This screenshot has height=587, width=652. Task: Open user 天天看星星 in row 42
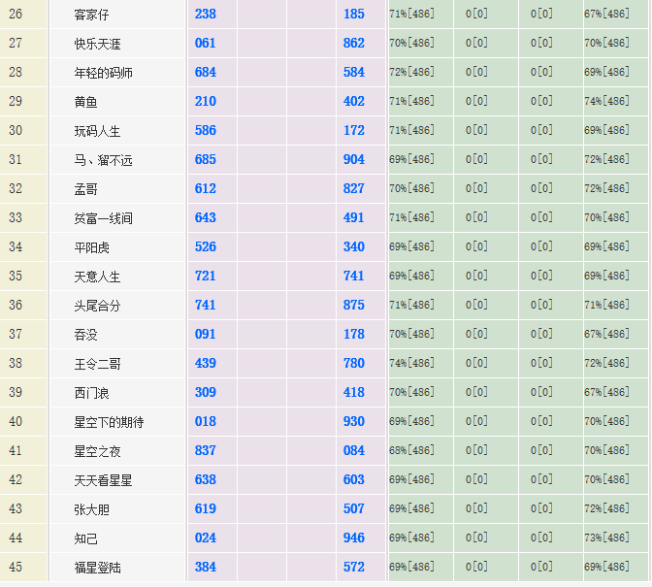(104, 480)
